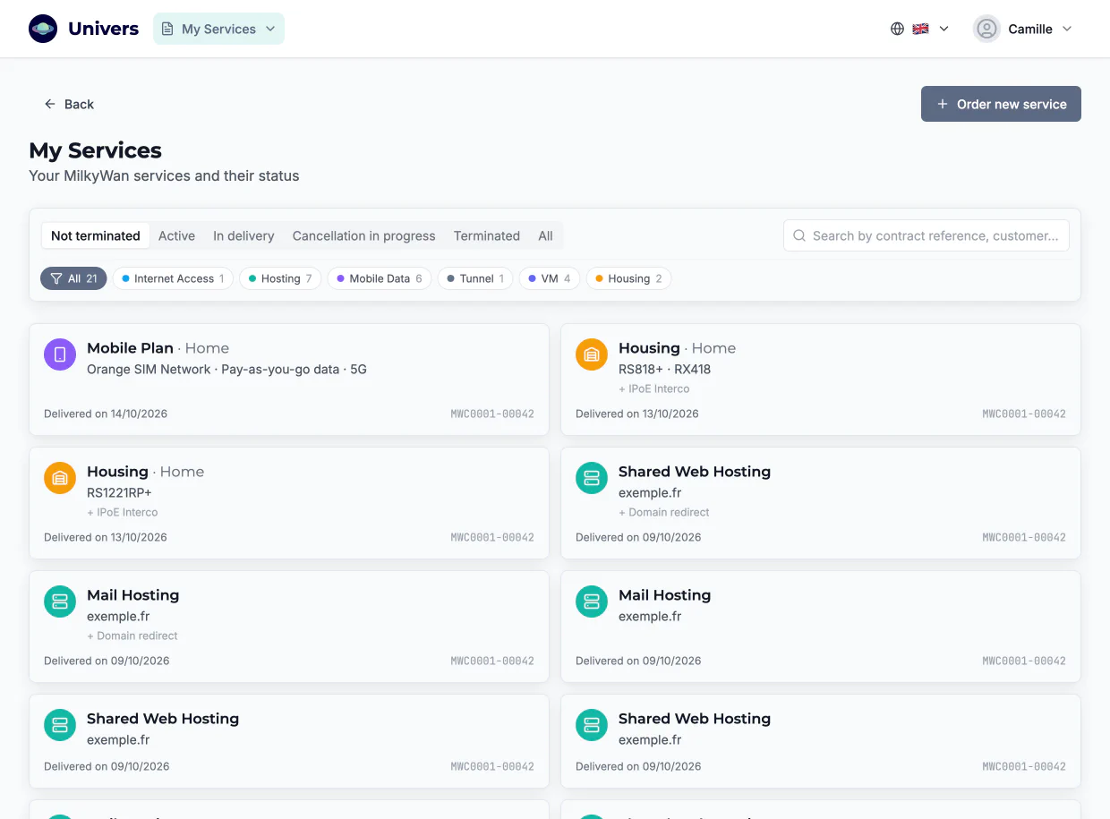Image resolution: width=1110 pixels, height=819 pixels.
Task: Click the purple Mobile Plan phone icon
Action: pos(60,354)
